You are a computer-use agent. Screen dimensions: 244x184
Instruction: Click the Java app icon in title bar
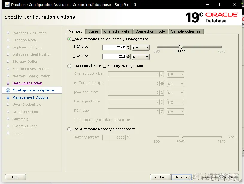pos(7,4)
